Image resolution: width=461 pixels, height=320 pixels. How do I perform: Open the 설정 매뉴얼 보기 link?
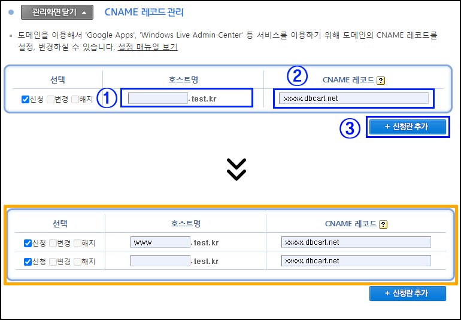(147, 47)
